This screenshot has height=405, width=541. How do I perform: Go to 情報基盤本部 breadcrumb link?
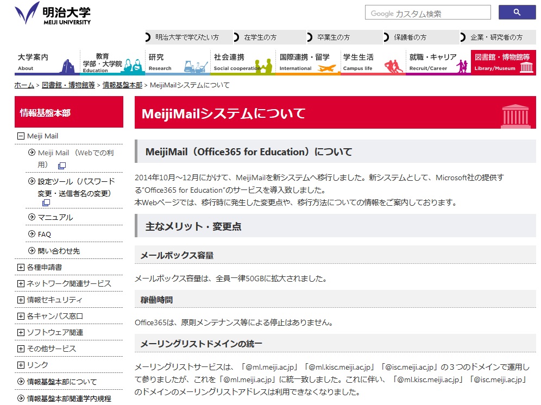coord(122,85)
